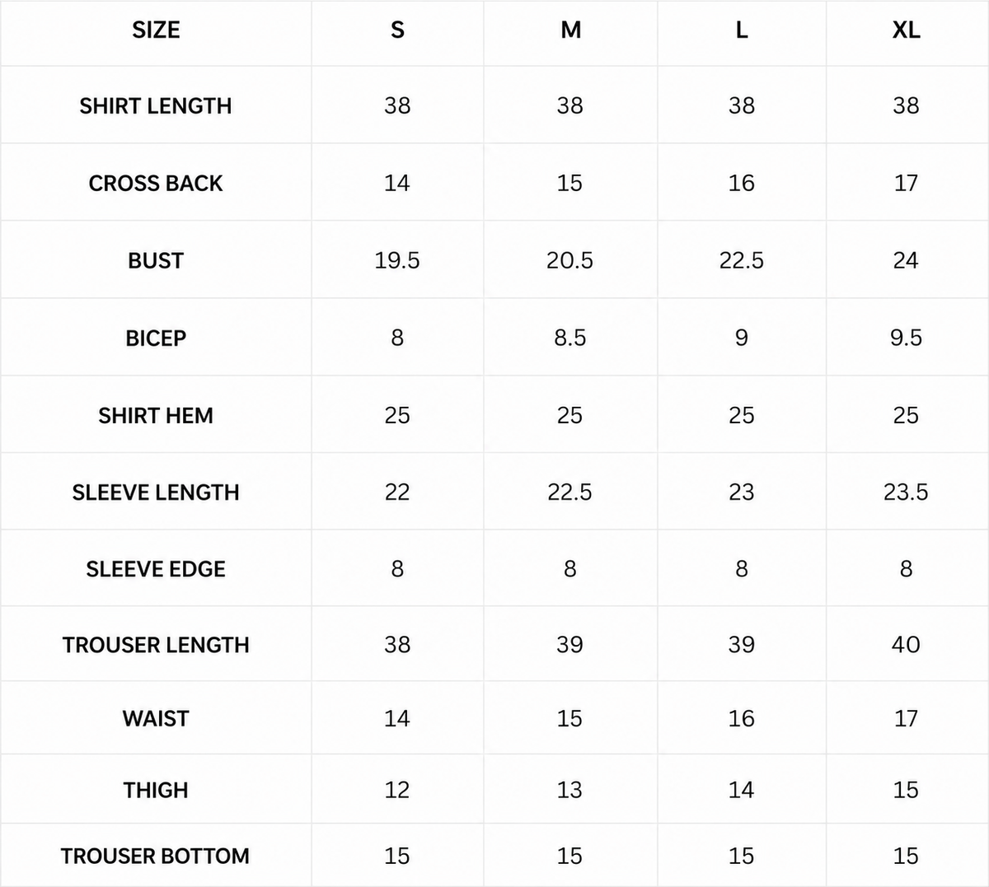Image resolution: width=989 pixels, height=887 pixels.
Task: Select the TROUSER BOTTOM row label
Action: tap(156, 857)
